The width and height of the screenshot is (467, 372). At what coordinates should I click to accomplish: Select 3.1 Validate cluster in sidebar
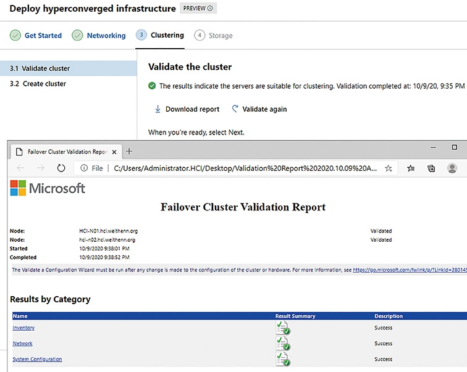point(69,68)
